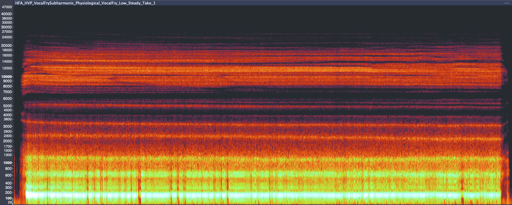The image size is (512, 205).
Task: Click the 300 frequency axis label
Action: (9, 188)
